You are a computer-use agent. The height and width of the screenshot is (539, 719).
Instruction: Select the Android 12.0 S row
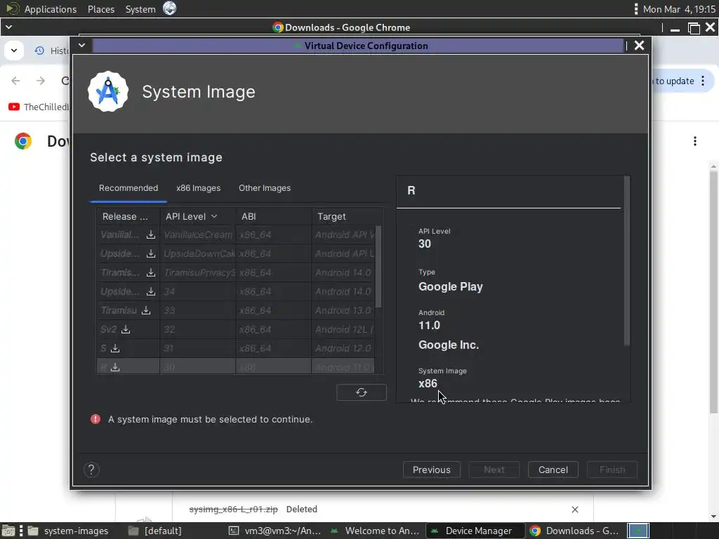(235, 348)
